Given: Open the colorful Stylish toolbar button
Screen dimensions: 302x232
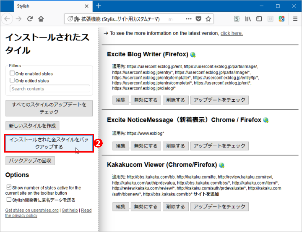Looking at the screenshot, I should (x=281, y=19).
